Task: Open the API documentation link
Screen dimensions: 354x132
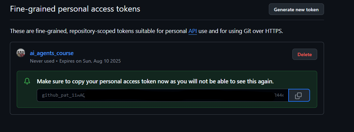Action: point(193,31)
